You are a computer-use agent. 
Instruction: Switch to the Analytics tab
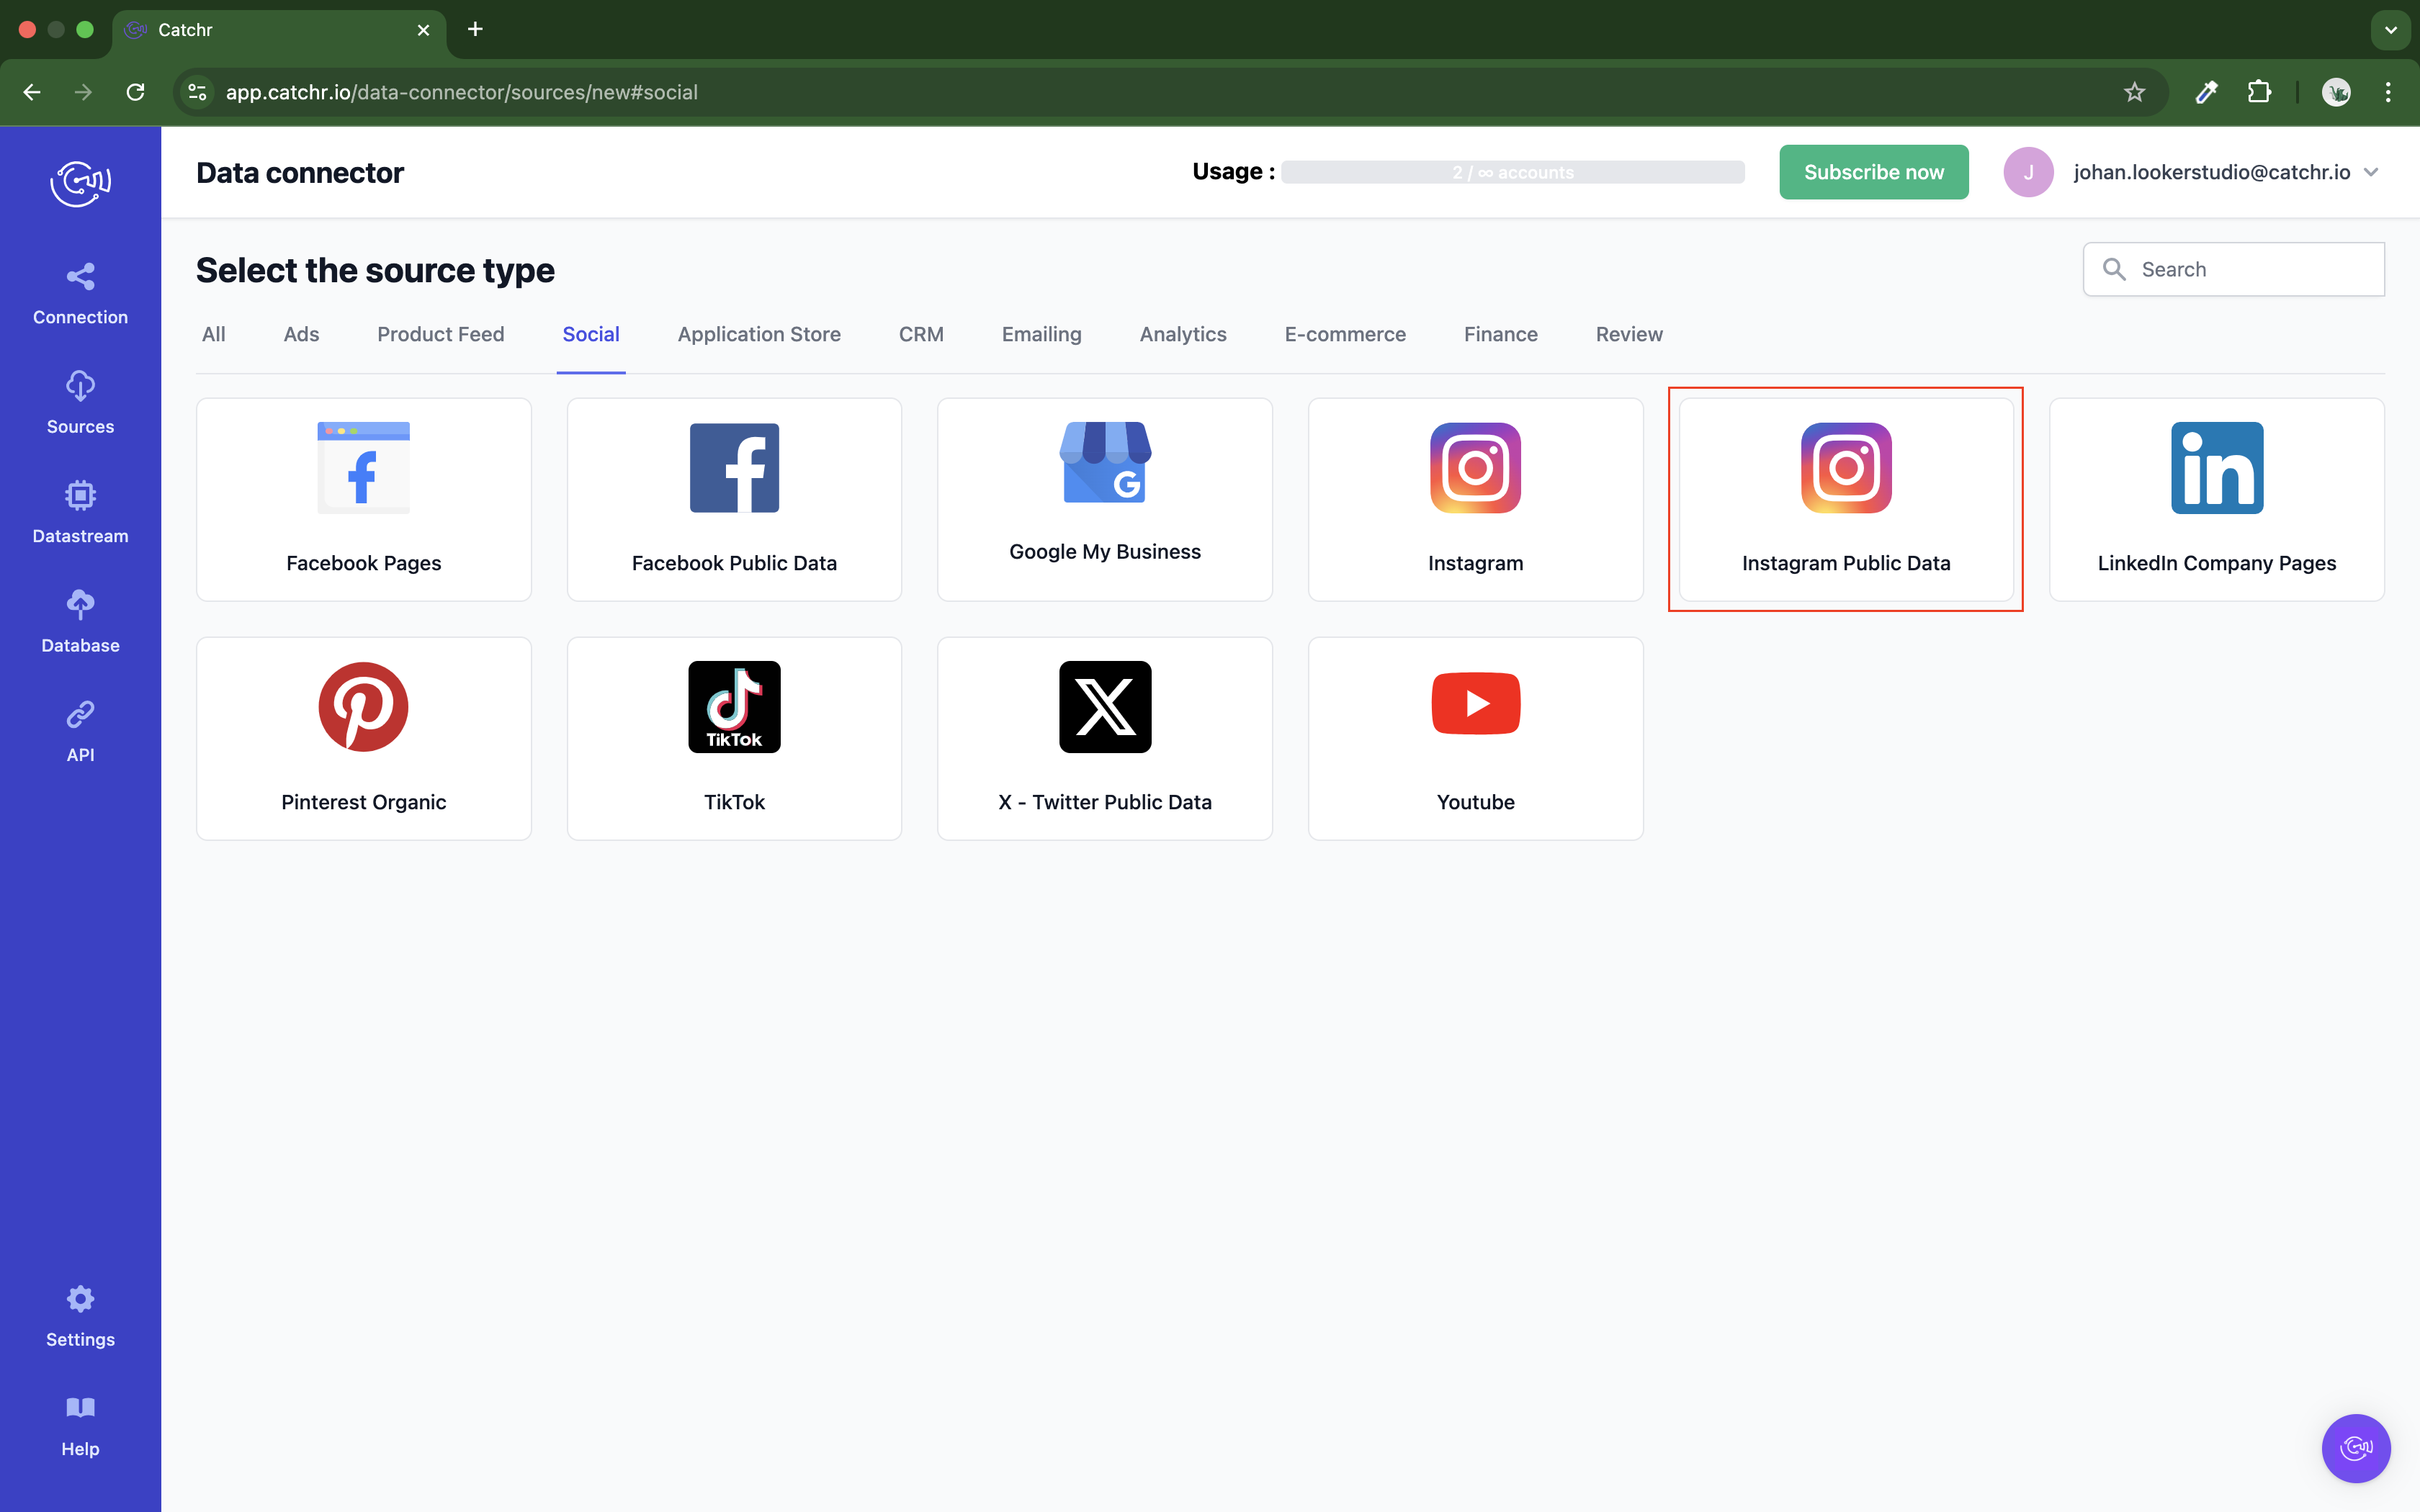(1183, 334)
